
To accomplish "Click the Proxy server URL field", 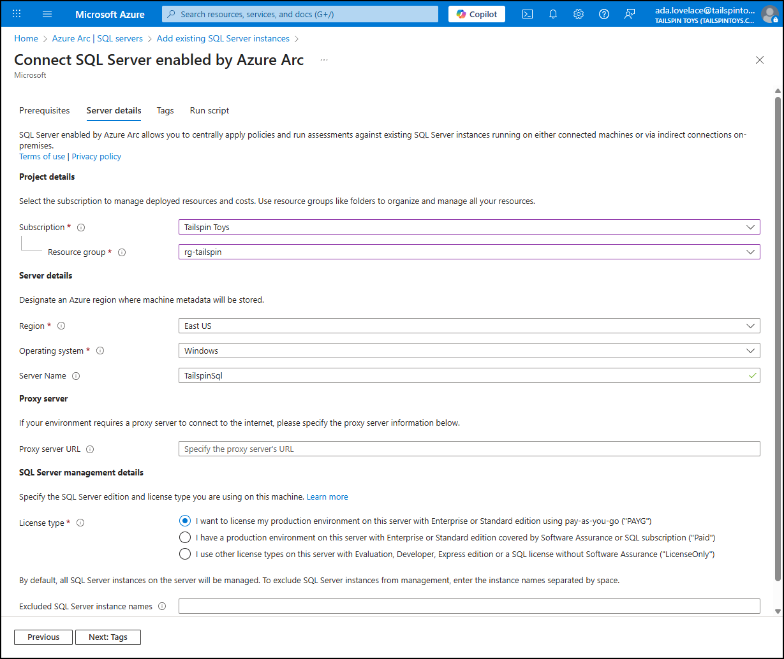I will pos(469,449).
